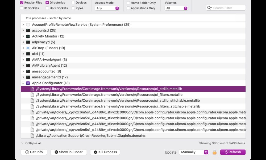Click the Show in Finder button
The height and width of the screenshot is (160, 266).
click(x=69, y=152)
